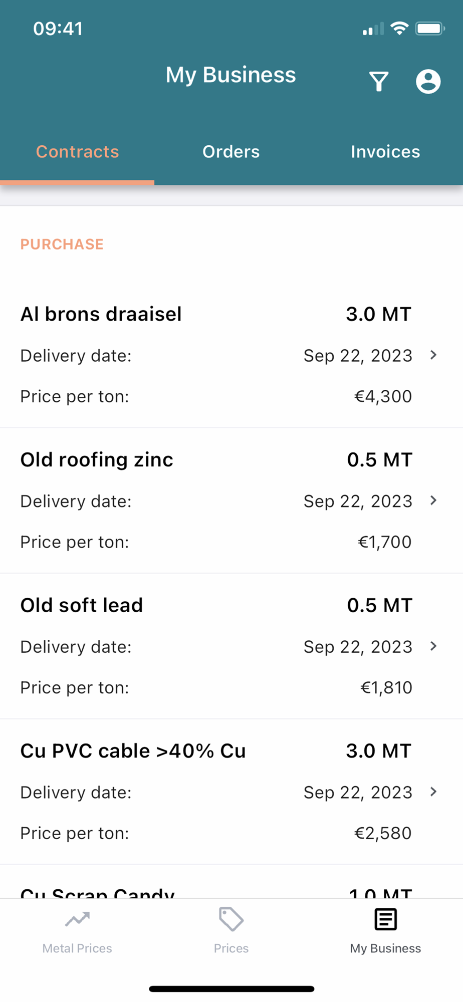Expand Cu PVC cable contract chevron
Viewport: 463px width, 1002px height.
(433, 792)
